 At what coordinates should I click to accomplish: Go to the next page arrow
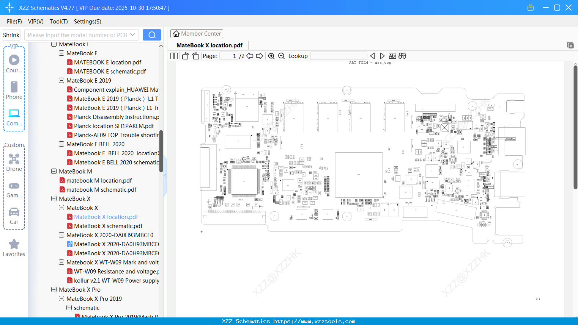[260, 56]
